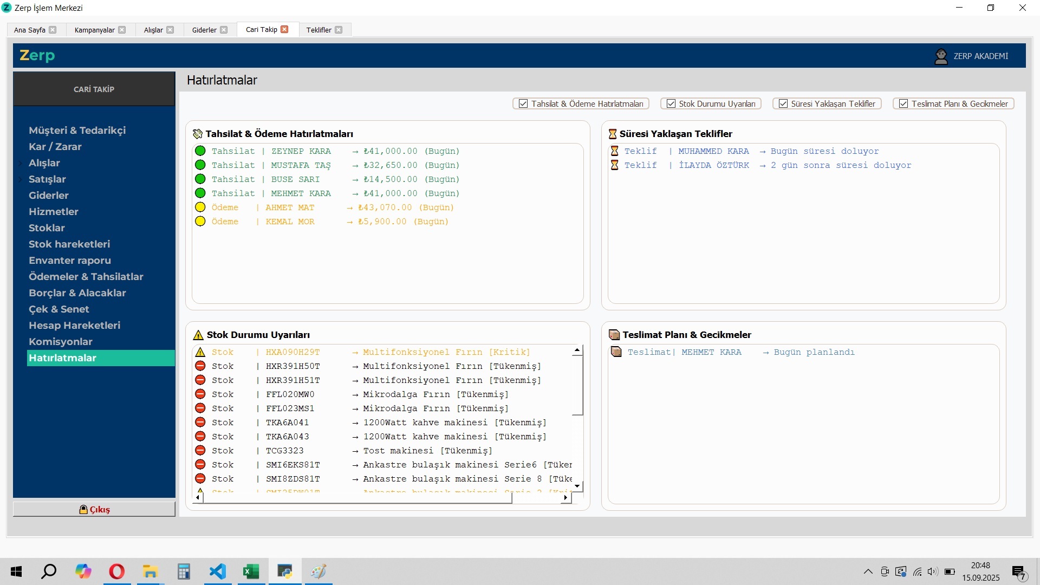Uncheck Tahsilat & Ödeme Hatırlatmaları checkbox
This screenshot has height=585, width=1040.
tap(523, 104)
